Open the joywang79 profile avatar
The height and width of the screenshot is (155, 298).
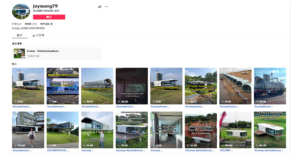(x=21, y=11)
